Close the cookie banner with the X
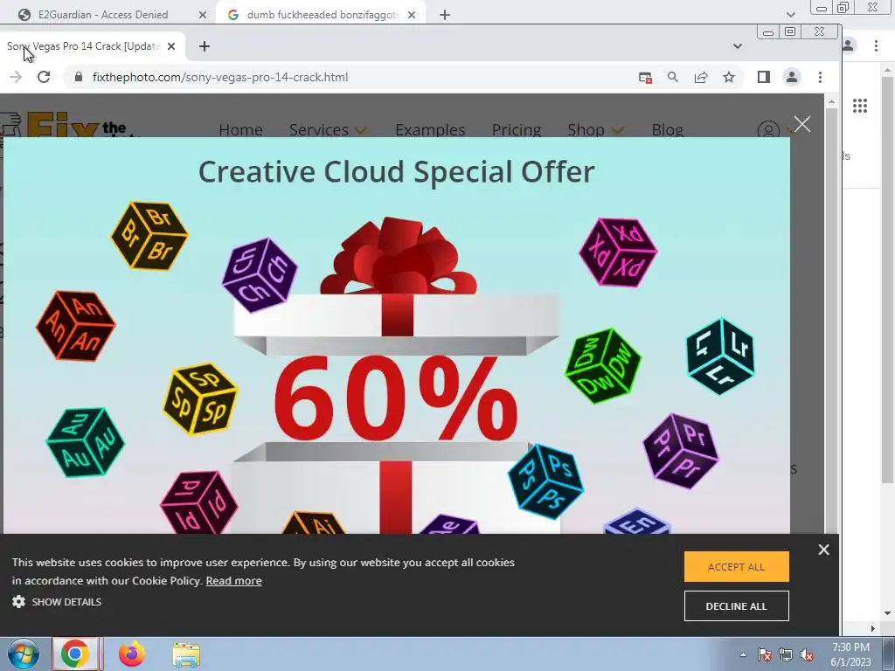Viewport: 895px width, 671px height. point(823,550)
